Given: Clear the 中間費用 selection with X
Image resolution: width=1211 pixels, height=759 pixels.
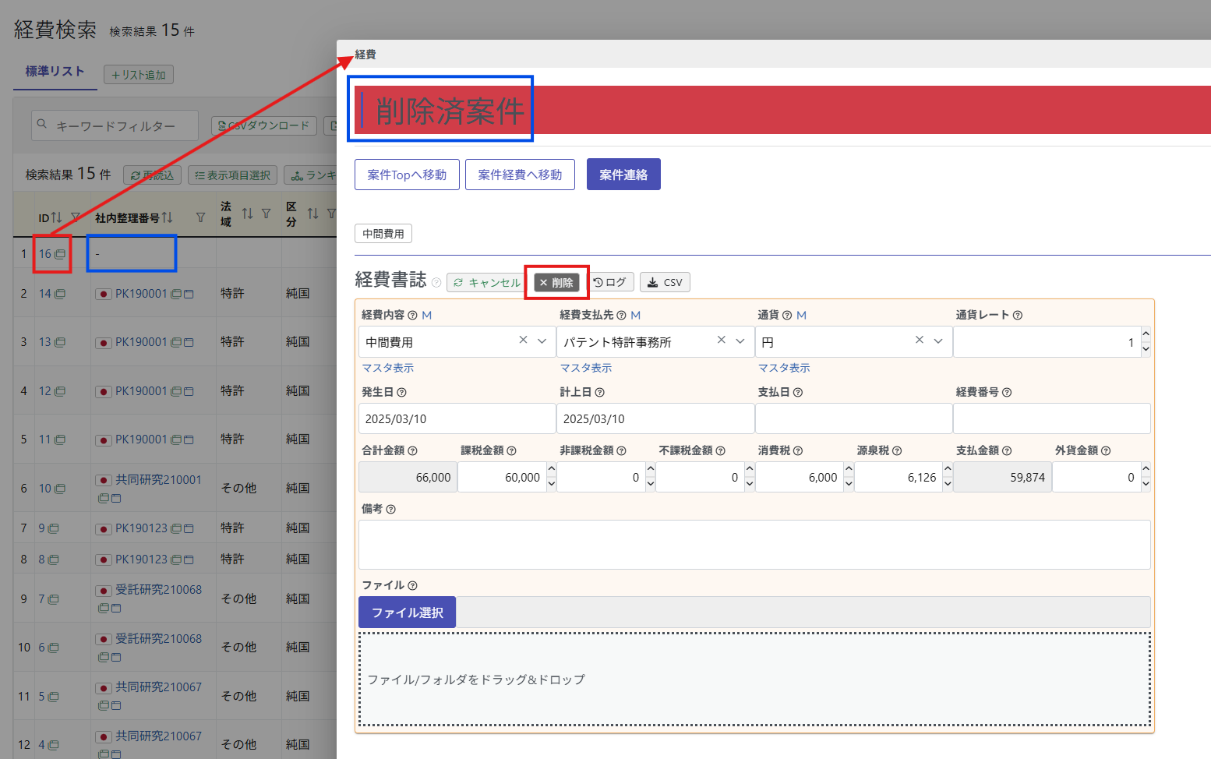Looking at the screenshot, I should 524,340.
